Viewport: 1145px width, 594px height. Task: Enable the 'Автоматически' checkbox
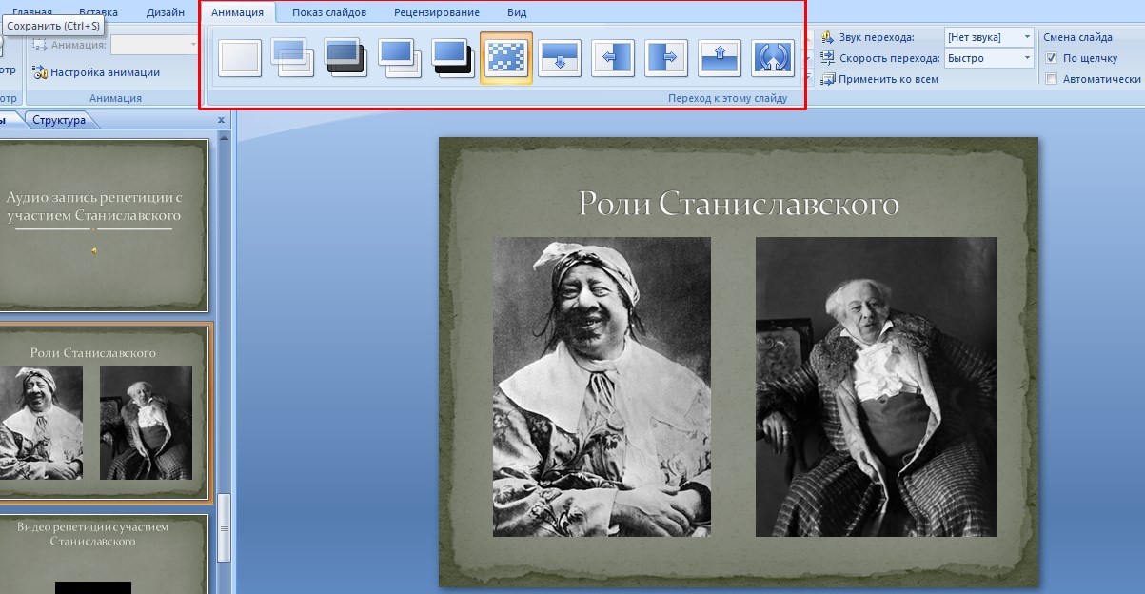(x=1051, y=79)
